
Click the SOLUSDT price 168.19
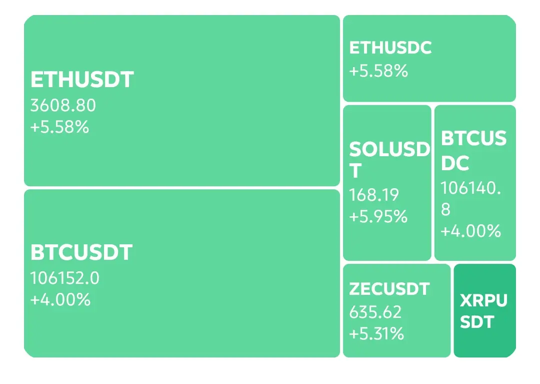(374, 195)
